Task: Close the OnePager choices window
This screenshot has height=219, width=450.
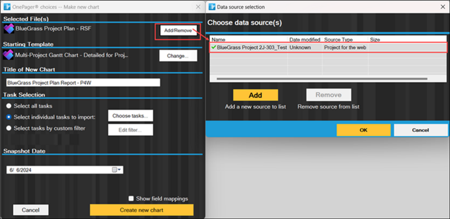Action: [x=198, y=7]
